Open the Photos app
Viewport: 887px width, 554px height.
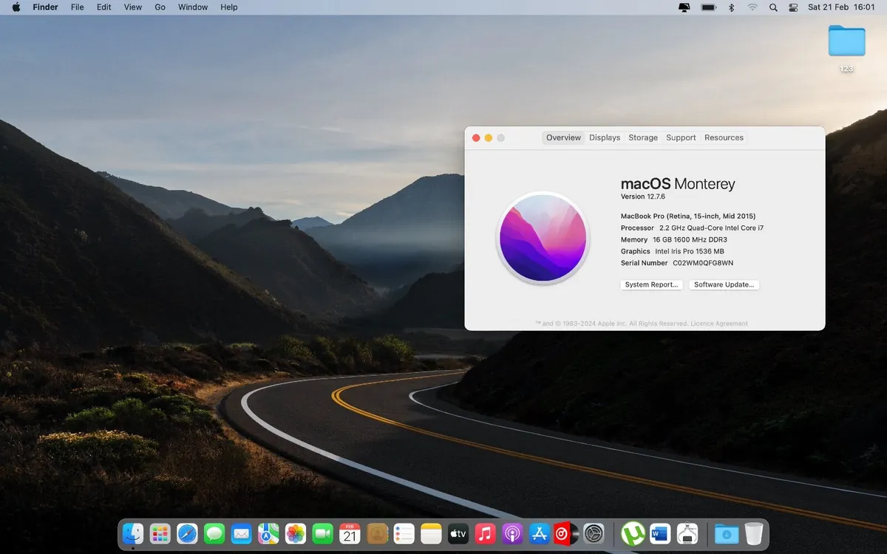[x=295, y=533]
